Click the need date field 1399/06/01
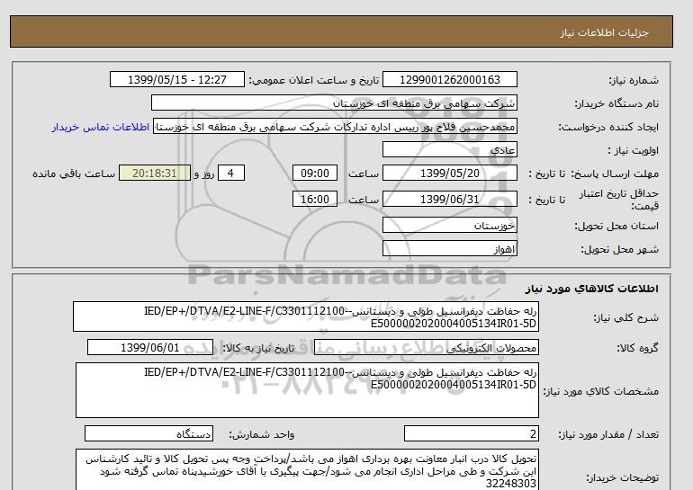 pos(150,347)
